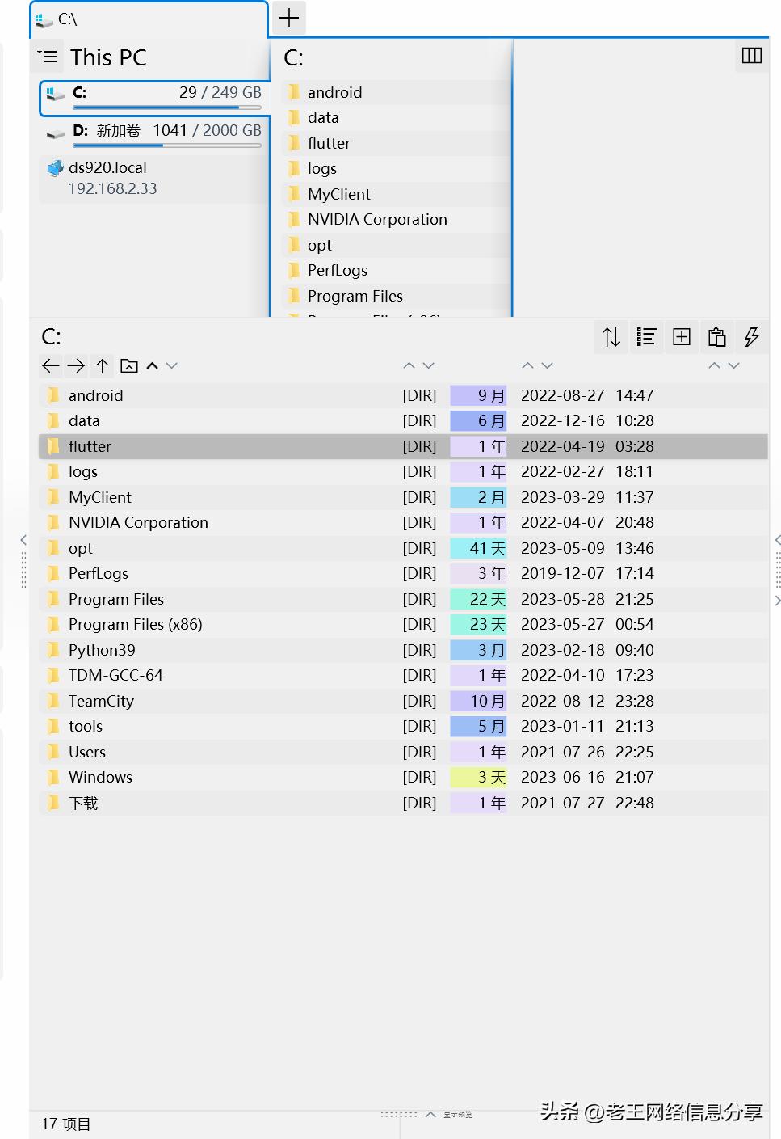The height and width of the screenshot is (1139, 781).
Task: Click the go-up folder icon in navigation bar
Action: point(129,365)
